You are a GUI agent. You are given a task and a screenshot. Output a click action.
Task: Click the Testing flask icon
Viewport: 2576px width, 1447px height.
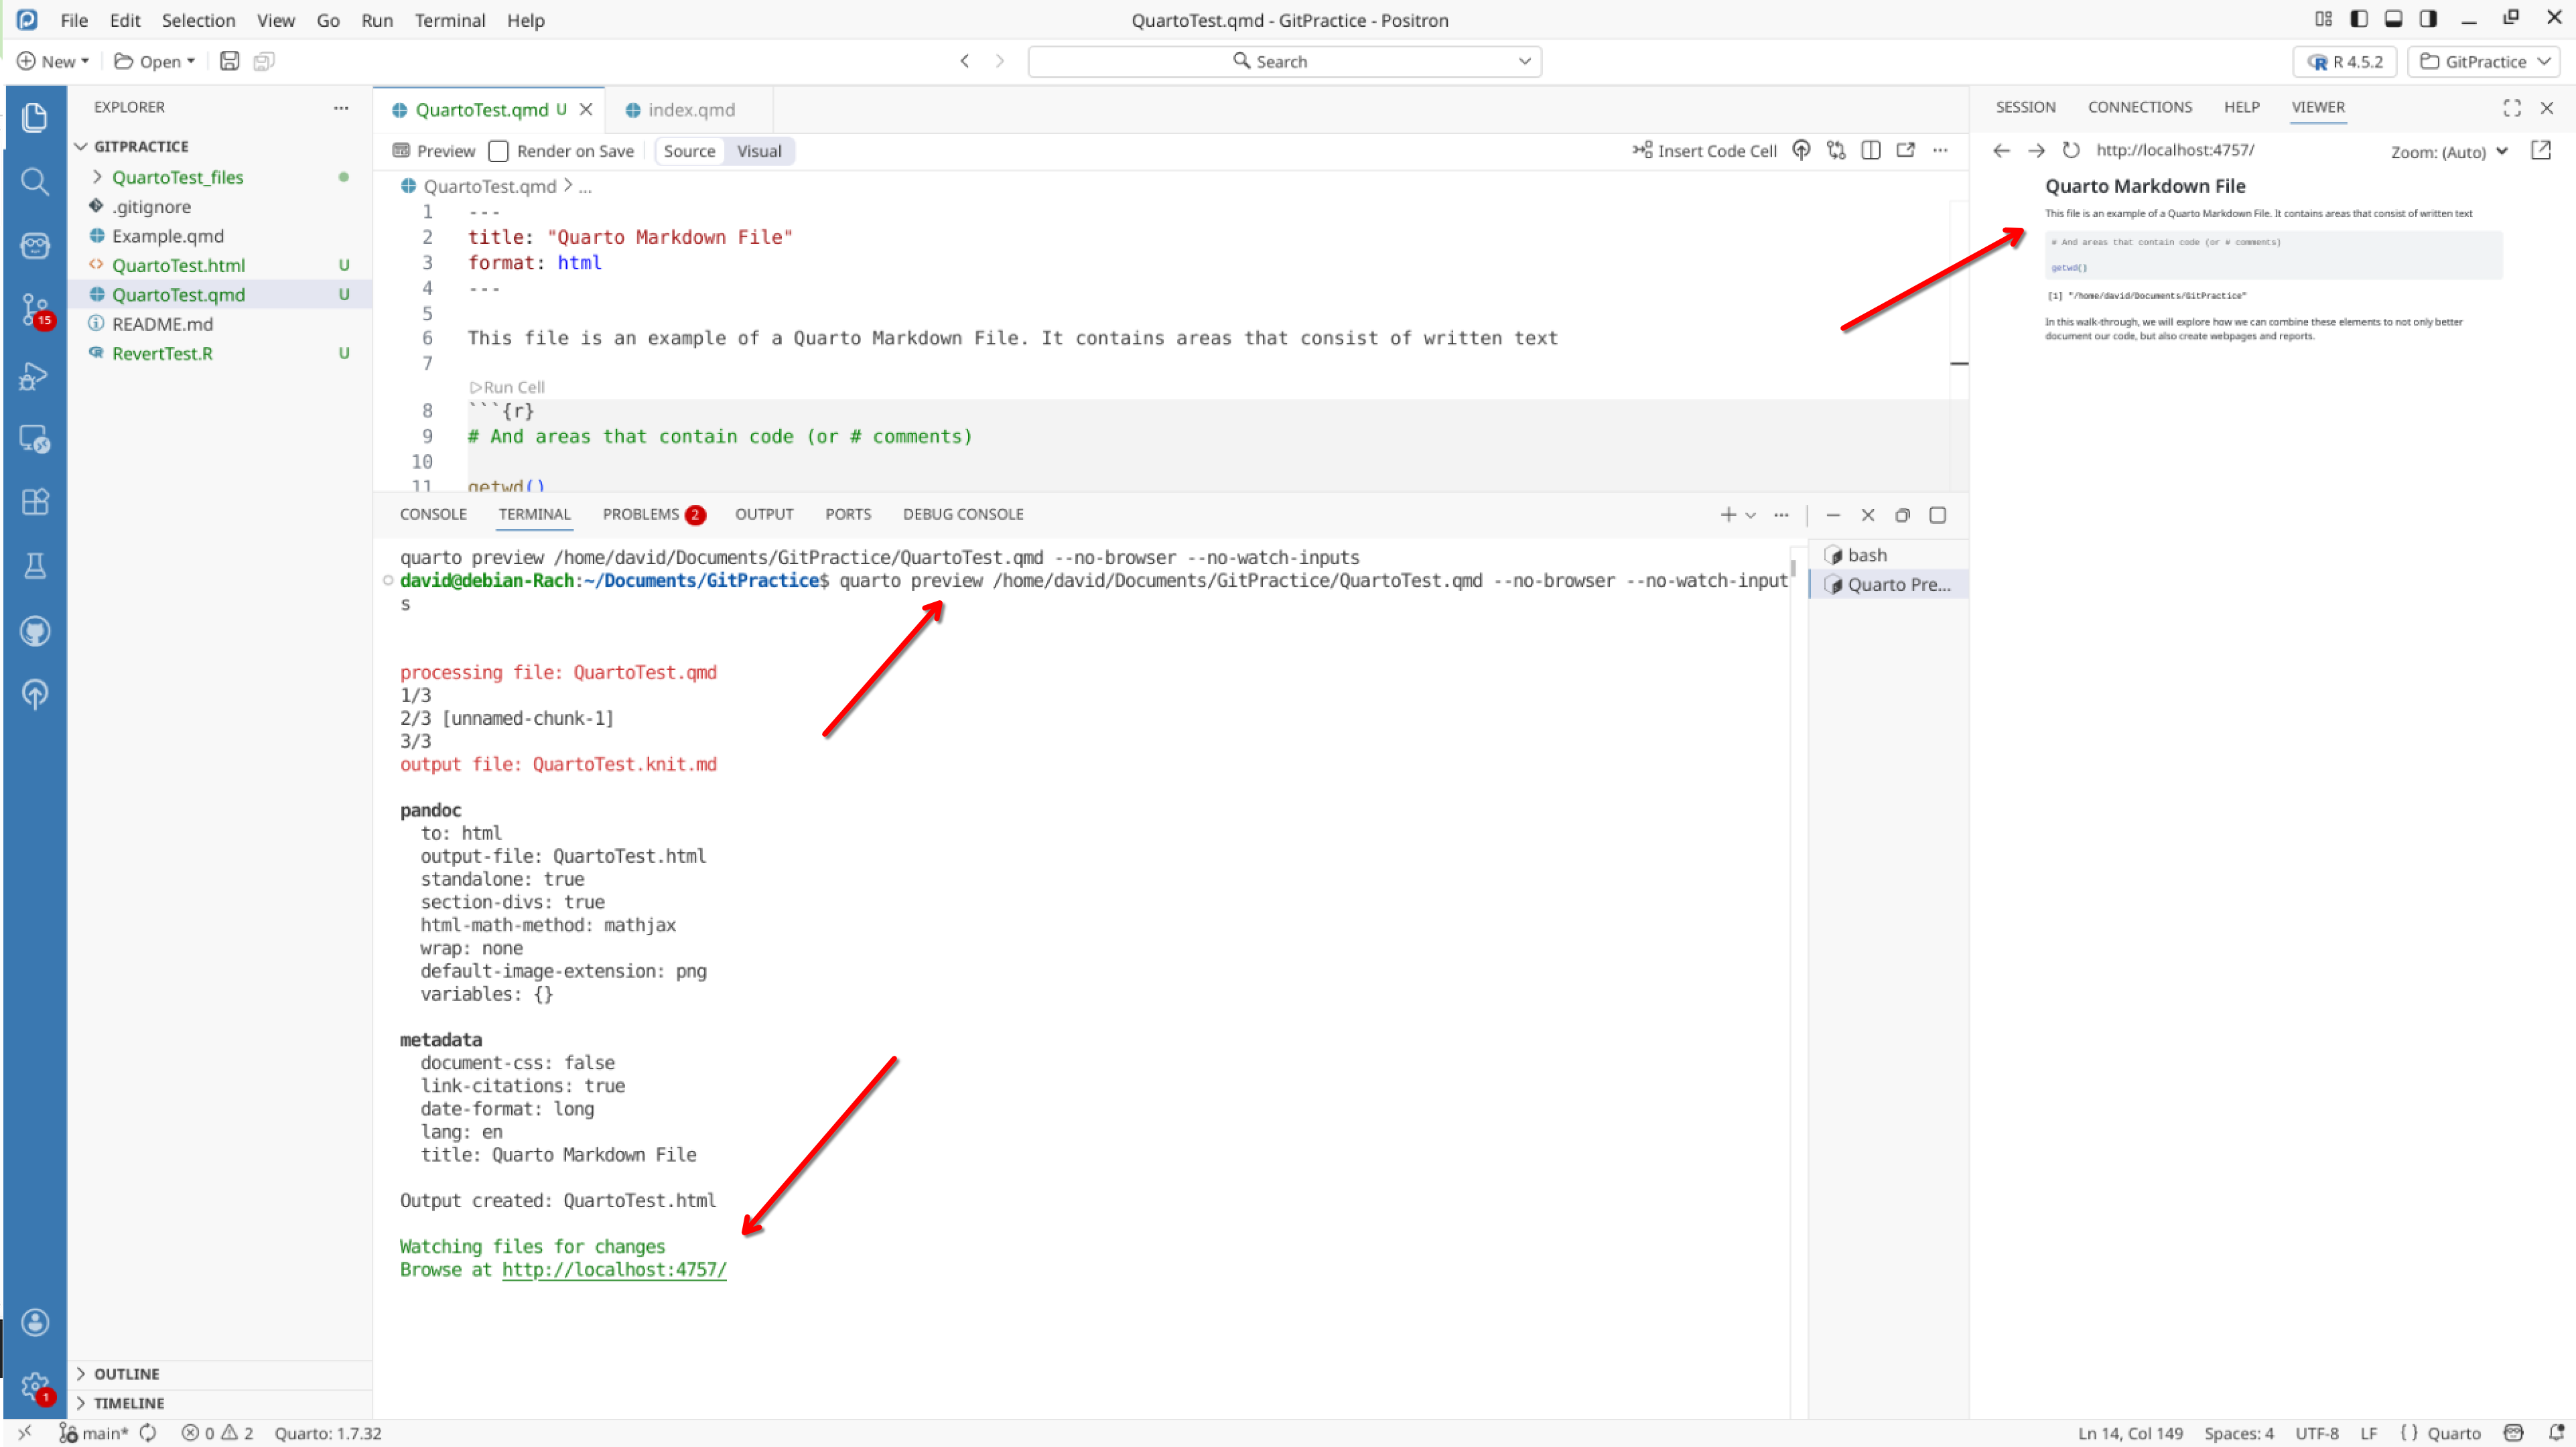(34, 566)
